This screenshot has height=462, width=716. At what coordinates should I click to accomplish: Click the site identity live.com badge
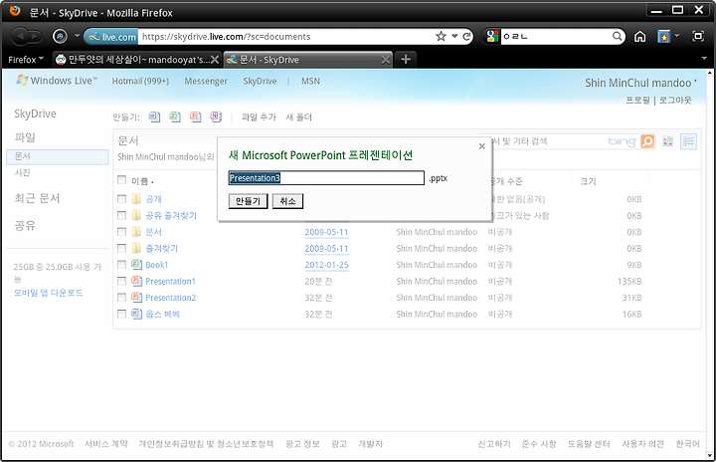click(x=111, y=37)
